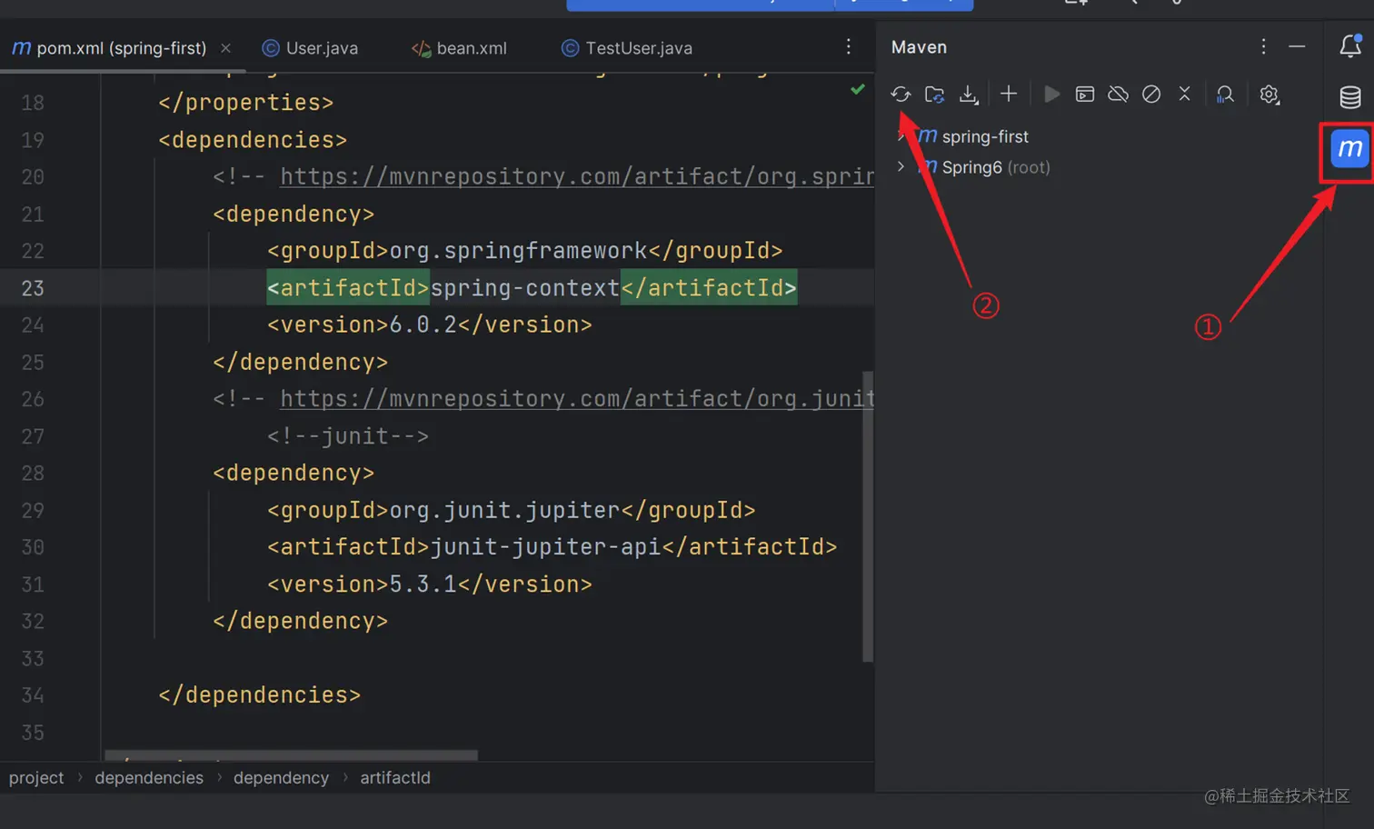This screenshot has height=829, width=1374.
Task: Click the Maven tool window sidebar icon
Action: (x=1349, y=148)
